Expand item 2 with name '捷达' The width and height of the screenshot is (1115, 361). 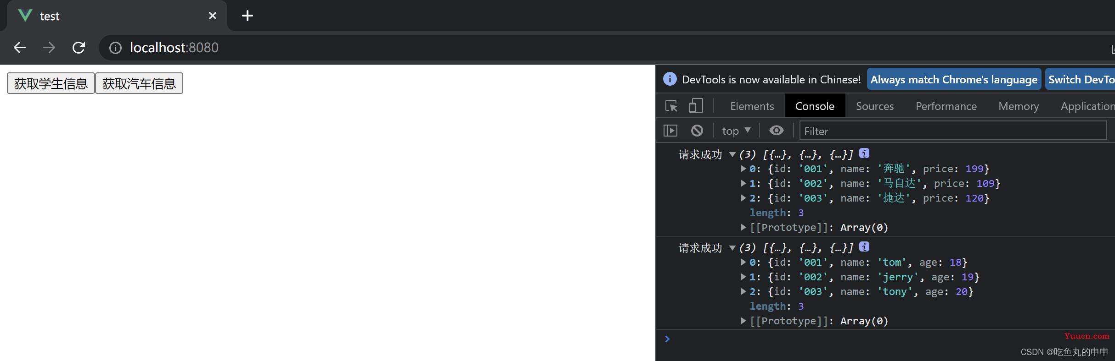743,198
